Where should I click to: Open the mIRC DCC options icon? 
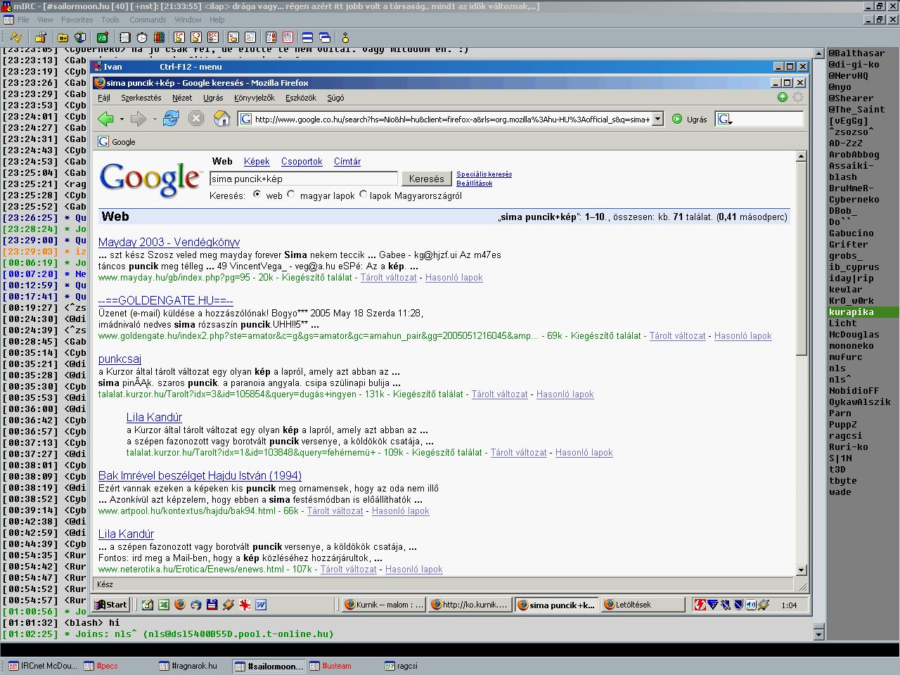213,37
